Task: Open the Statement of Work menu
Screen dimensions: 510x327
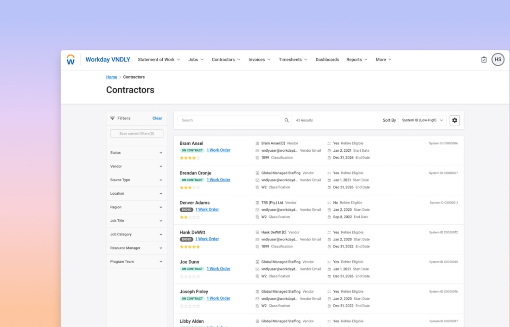Action: tap(159, 60)
